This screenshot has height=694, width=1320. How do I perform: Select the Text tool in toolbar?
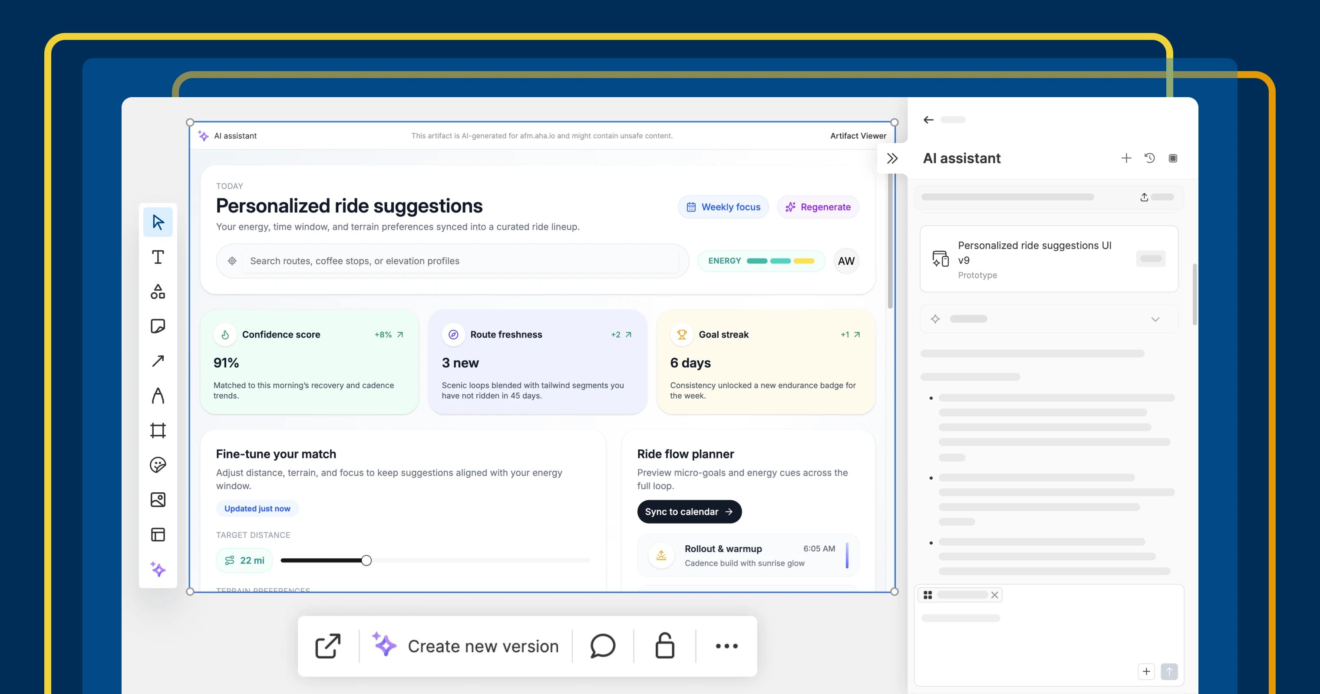click(x=158, y=257)
